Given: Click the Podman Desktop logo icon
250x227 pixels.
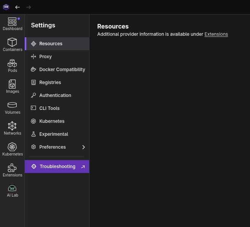Looking at the screenshot, I should 6,7.
